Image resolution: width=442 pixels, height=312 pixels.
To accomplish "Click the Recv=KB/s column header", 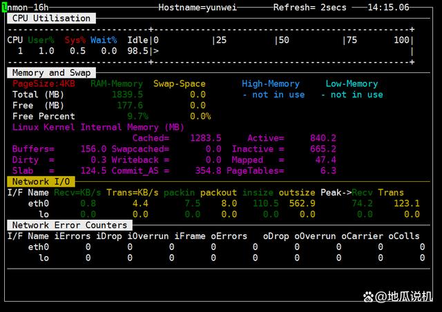I will point(77,193).
